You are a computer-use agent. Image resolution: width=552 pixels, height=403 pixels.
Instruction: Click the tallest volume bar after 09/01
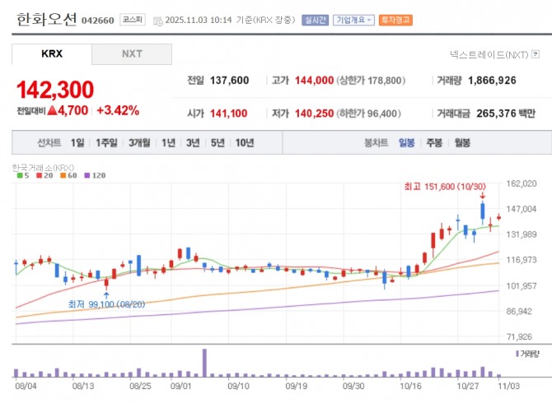click(204, 363)
